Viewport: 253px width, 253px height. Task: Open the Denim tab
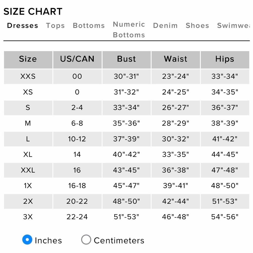(x=165, y=26)
